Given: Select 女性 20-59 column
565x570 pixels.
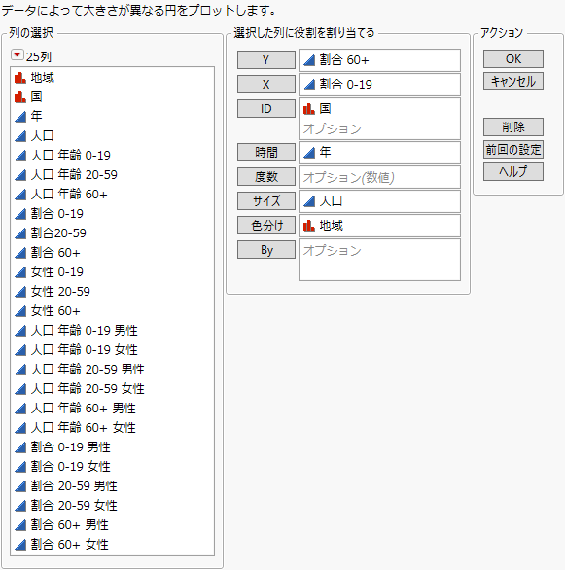Looking at the screenshot, I should click(x=112, y=291).
